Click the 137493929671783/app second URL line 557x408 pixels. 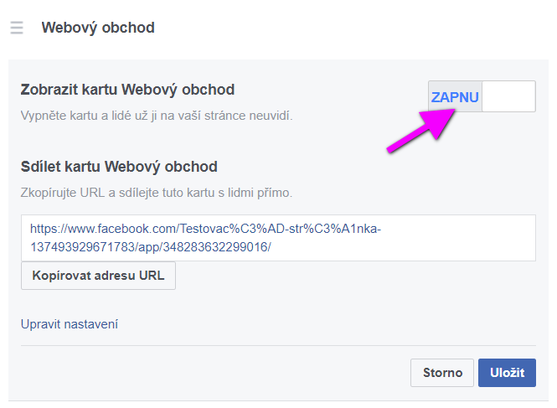(151, 246)
